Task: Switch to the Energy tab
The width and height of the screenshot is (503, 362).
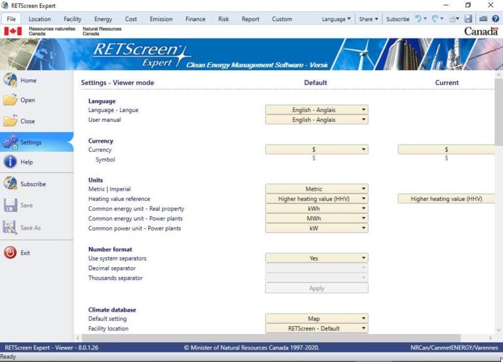Action: [103, 19]
